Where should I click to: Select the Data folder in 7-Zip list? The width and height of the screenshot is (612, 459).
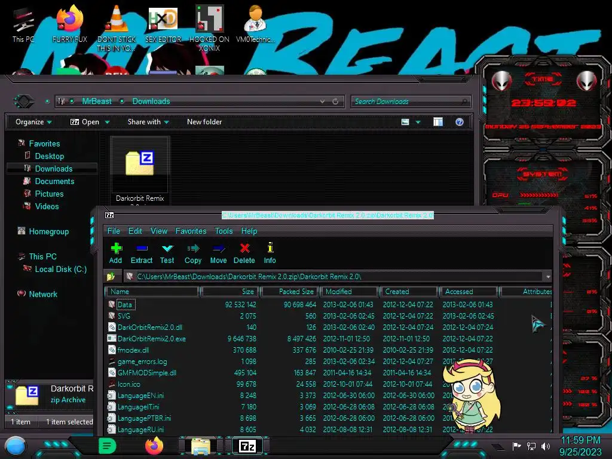(x=125, y=304)
